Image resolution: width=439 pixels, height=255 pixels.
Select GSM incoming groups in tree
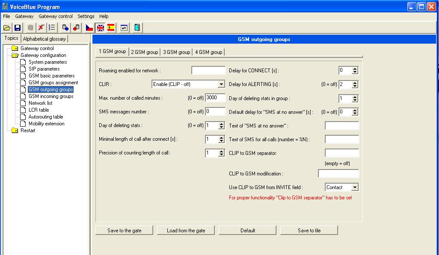pos(51,96)
